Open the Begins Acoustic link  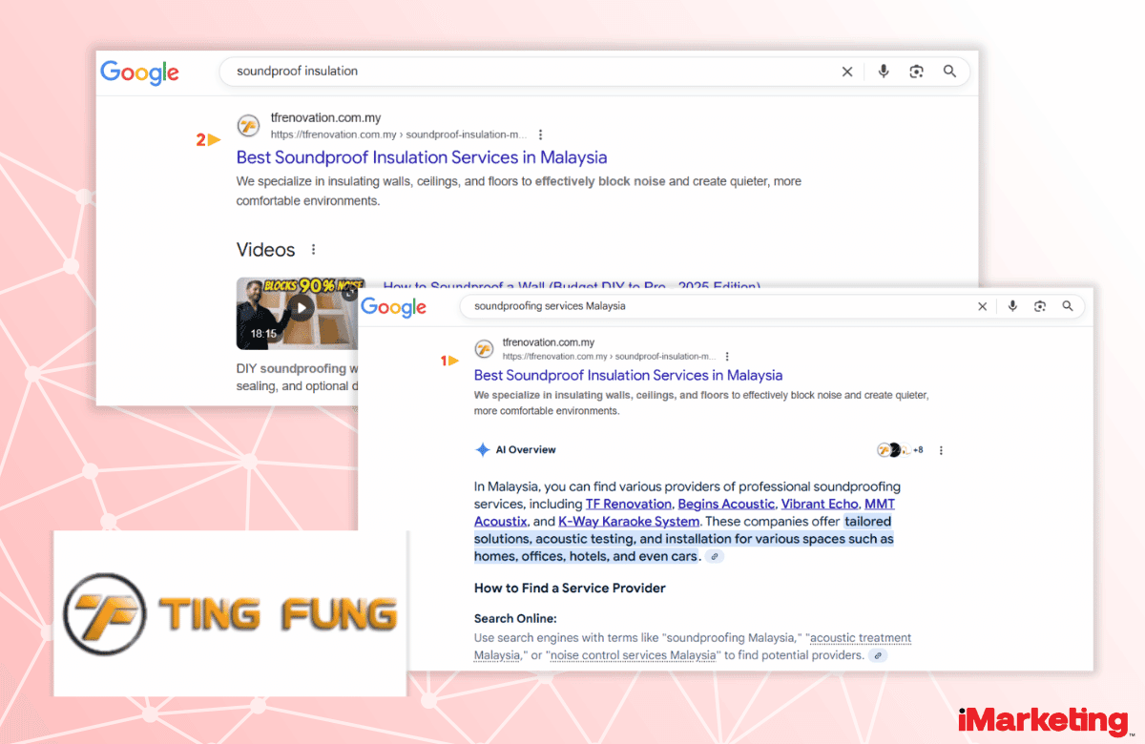click(x=727, y=505)
